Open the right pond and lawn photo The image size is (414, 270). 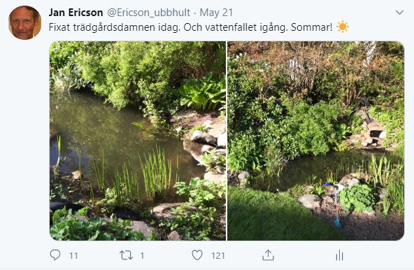pos(316,141)
